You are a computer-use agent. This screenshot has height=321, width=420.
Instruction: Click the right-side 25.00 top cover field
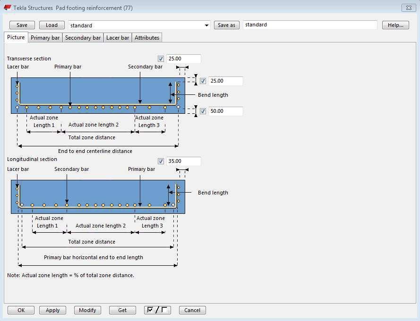tap(225, 81)
